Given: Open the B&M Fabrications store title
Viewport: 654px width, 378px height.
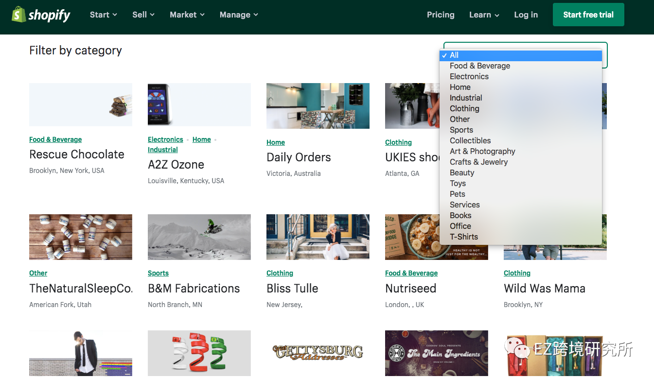Looking at the screenshot, I should [194, 289].
